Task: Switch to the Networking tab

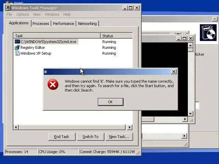Action: [87, 24]
